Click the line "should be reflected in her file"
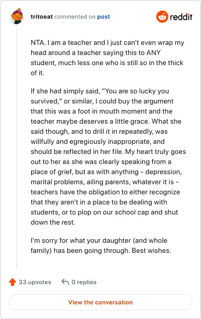 77,151
